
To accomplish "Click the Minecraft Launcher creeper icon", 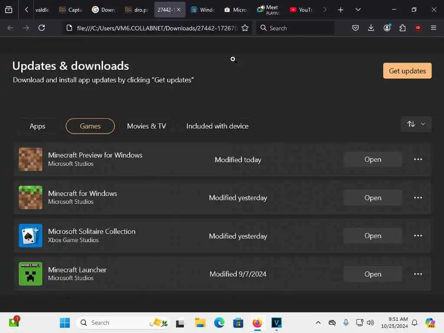I will pos(31,274).
